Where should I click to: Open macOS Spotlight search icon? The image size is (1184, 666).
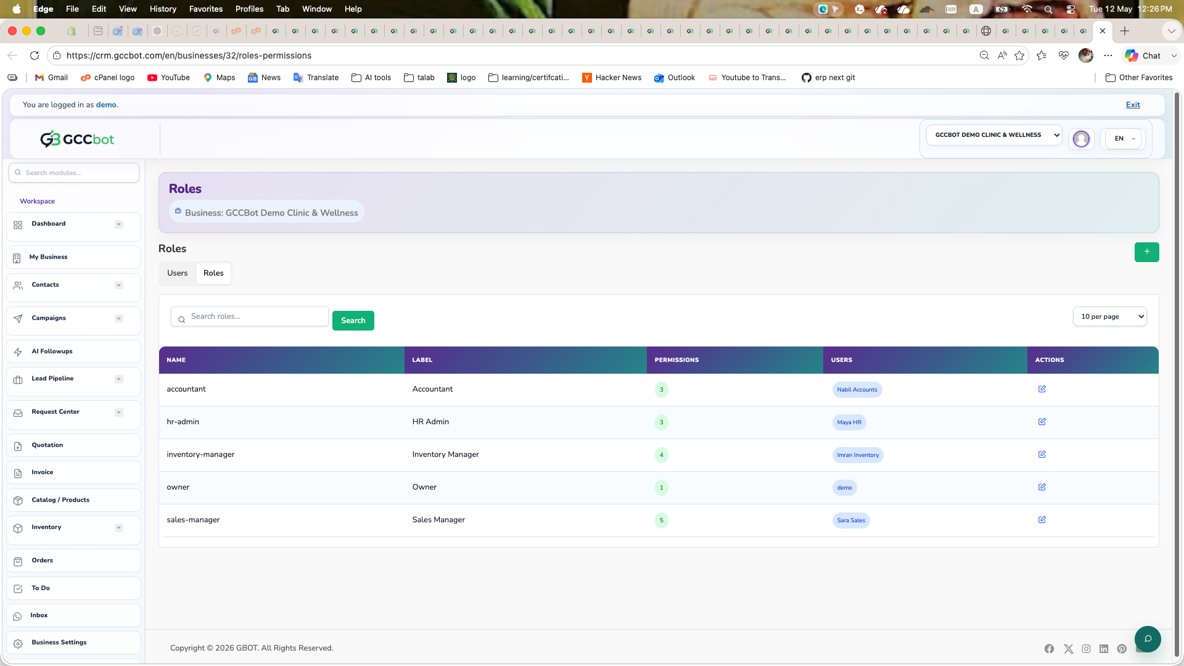pos(1048,9)
